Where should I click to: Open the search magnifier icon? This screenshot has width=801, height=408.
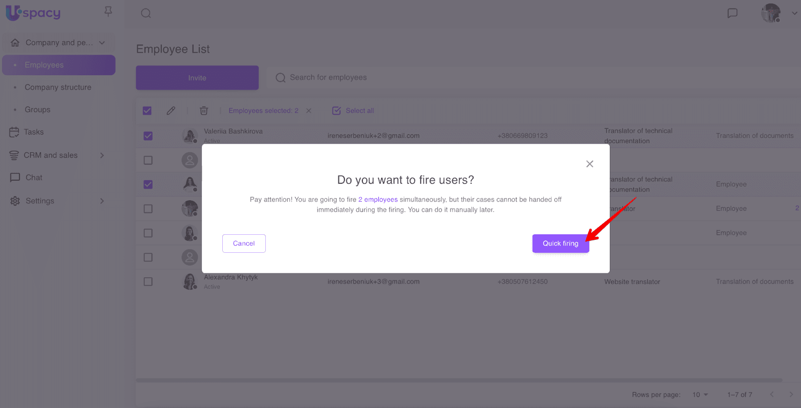(x=146, y=14)
